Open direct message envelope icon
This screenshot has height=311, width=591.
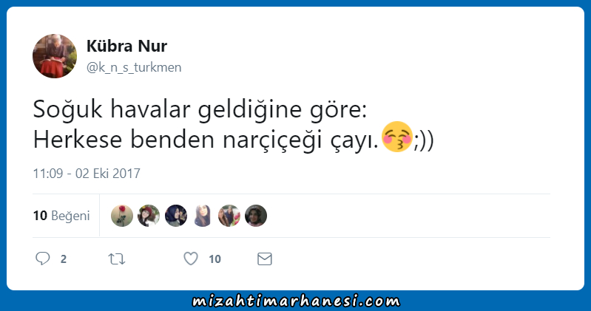pyautogui.click(x=265, y=259)
